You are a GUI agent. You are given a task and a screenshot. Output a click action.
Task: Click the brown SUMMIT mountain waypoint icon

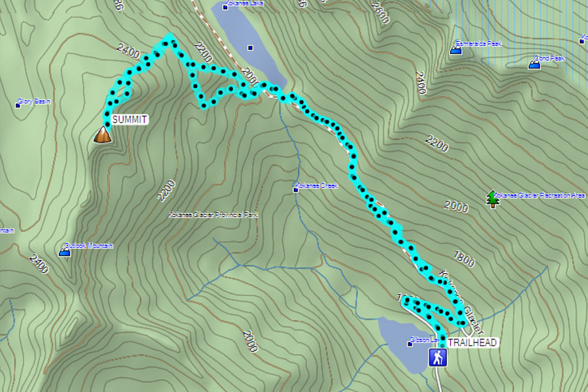point(103,135)
